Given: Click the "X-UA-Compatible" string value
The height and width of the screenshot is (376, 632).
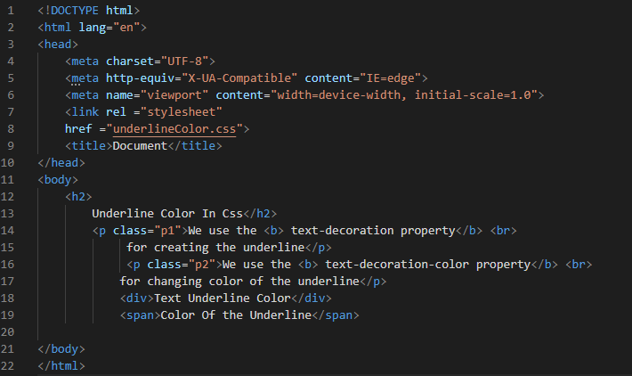Looking at the screenshot, I should pyautogui.click(x=239, y=78).
